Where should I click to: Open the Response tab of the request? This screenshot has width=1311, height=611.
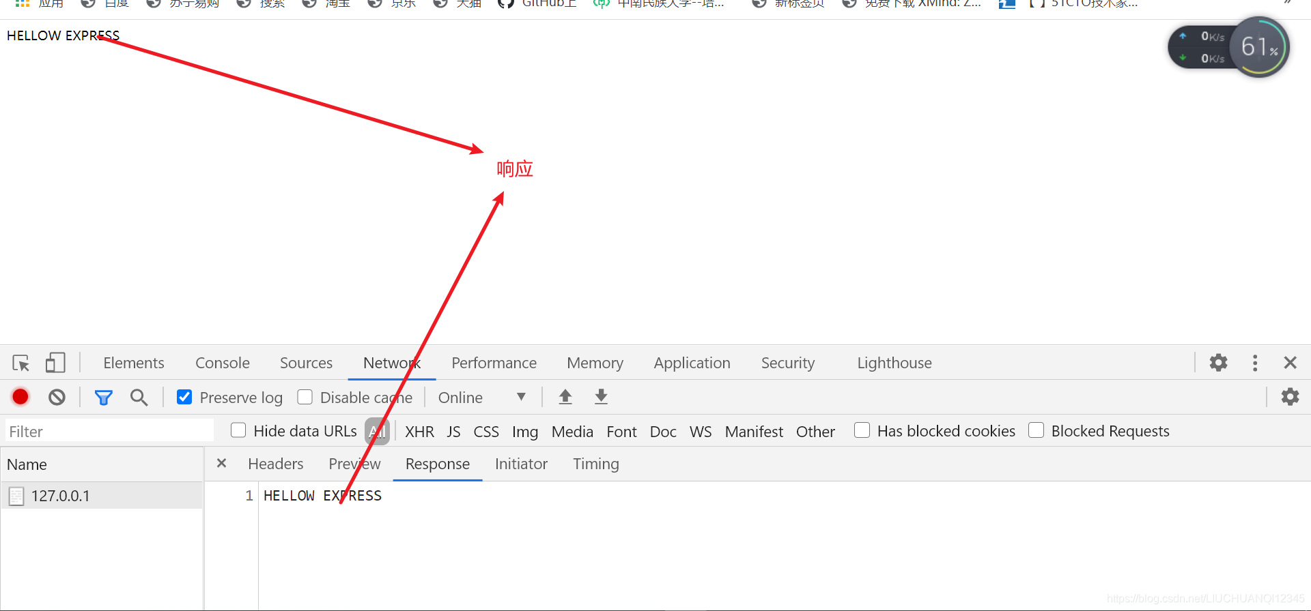coord(438,464)
